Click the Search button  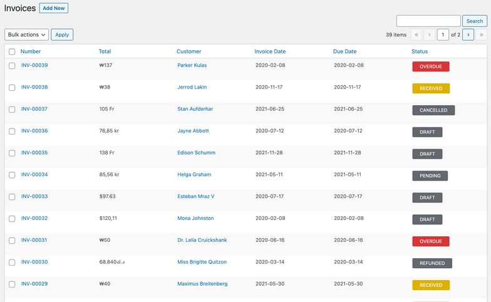click(475, 21)
